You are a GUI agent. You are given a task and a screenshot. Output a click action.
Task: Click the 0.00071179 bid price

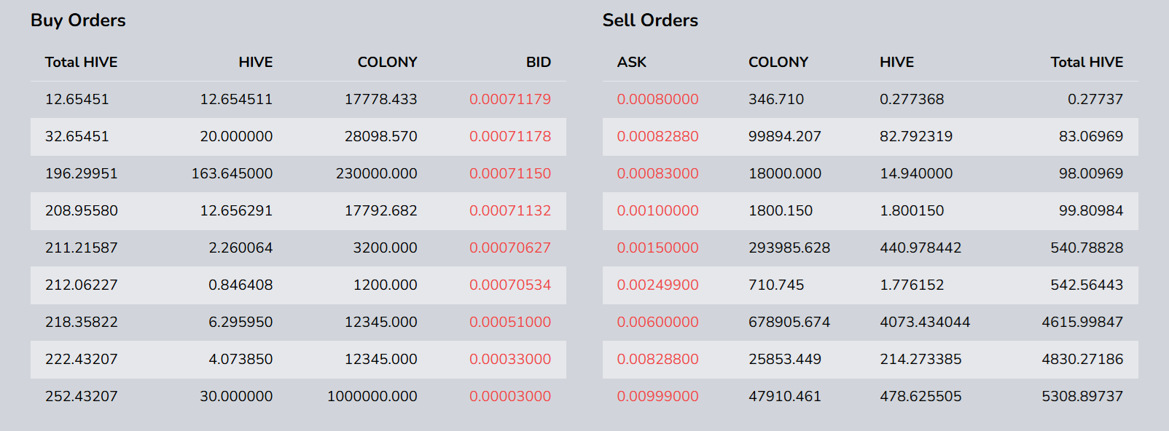point(509,99)
